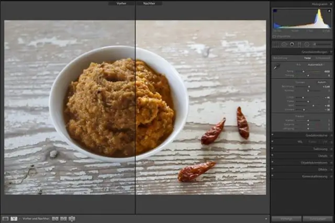Click the Zurücksetzen button
Image resolution: width=335 pixels, height=223 pixels.
318,218
